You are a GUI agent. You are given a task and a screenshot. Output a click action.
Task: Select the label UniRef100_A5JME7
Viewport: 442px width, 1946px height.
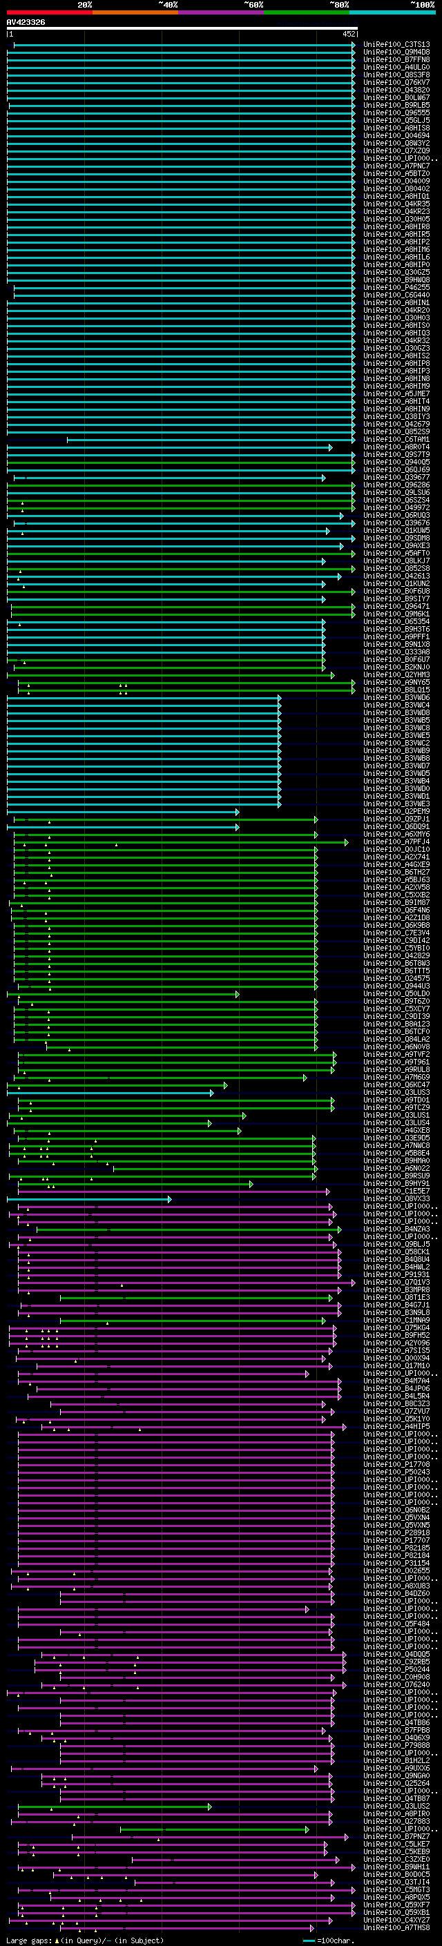[x=396, y=393]
